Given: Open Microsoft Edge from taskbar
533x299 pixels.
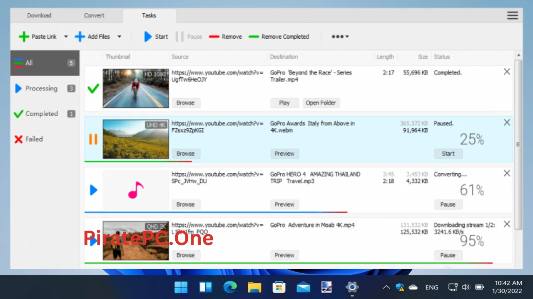Looking at the screenshot, I should coord(230,287).
